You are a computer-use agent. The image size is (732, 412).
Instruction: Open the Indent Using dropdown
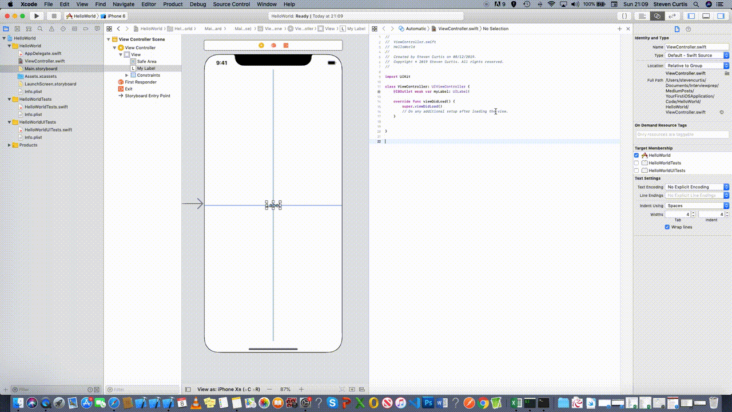(697, 206)
